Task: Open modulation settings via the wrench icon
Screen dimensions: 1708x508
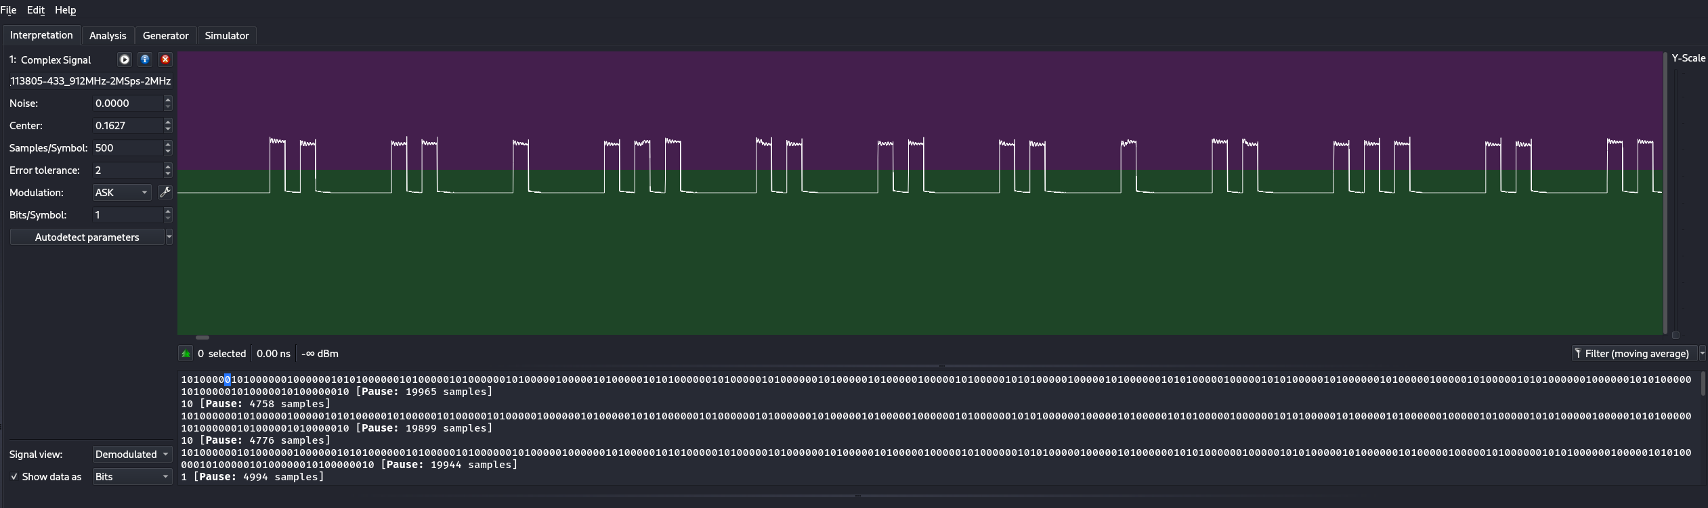Action: point(165,193)
